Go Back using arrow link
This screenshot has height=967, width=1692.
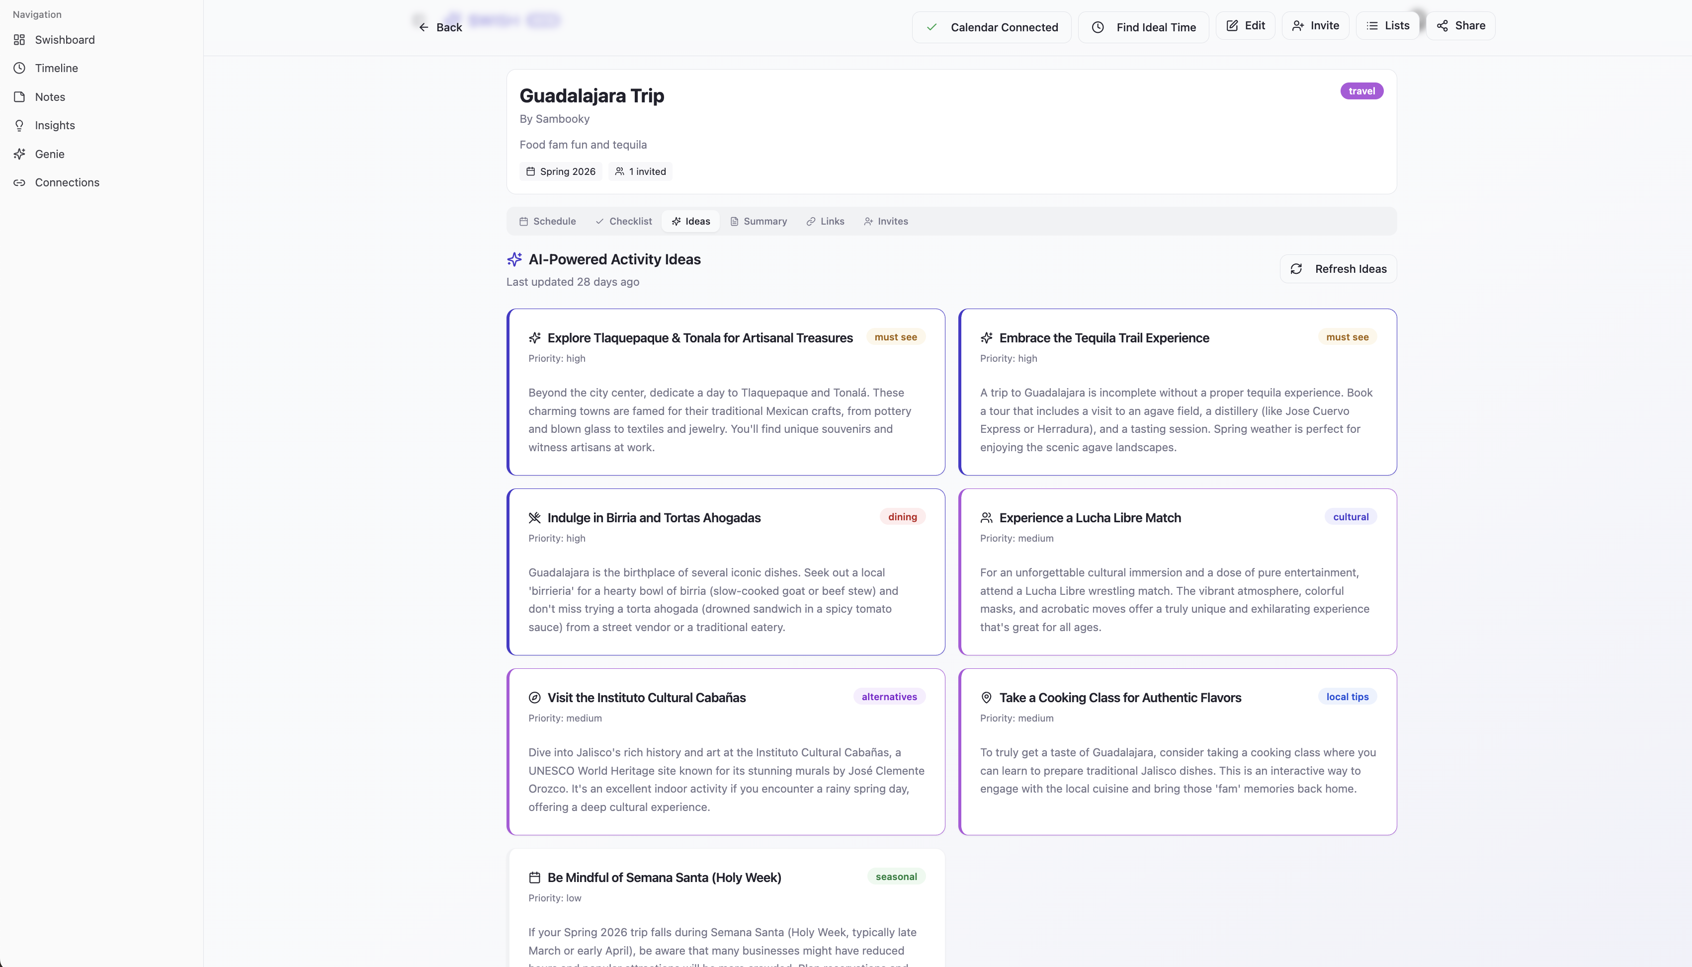[440, 27]
